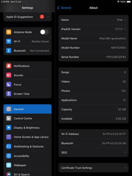The width and height of the screenshot is (132, 176).
Task: Tap the Focus moon icon
Action: click(x=9, y=85)
